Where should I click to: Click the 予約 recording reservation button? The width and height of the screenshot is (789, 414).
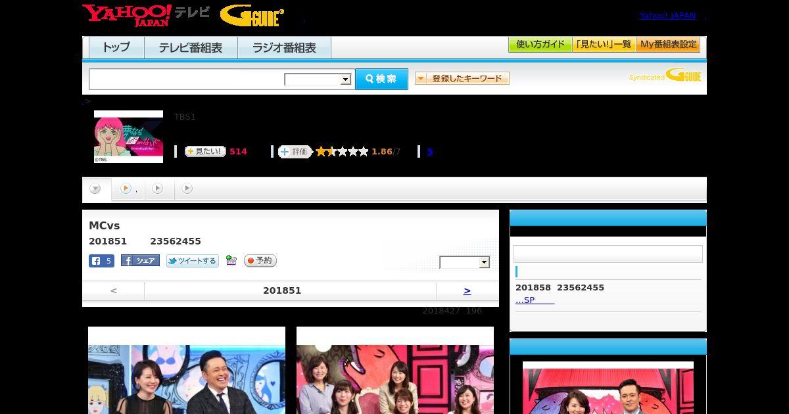260,261
